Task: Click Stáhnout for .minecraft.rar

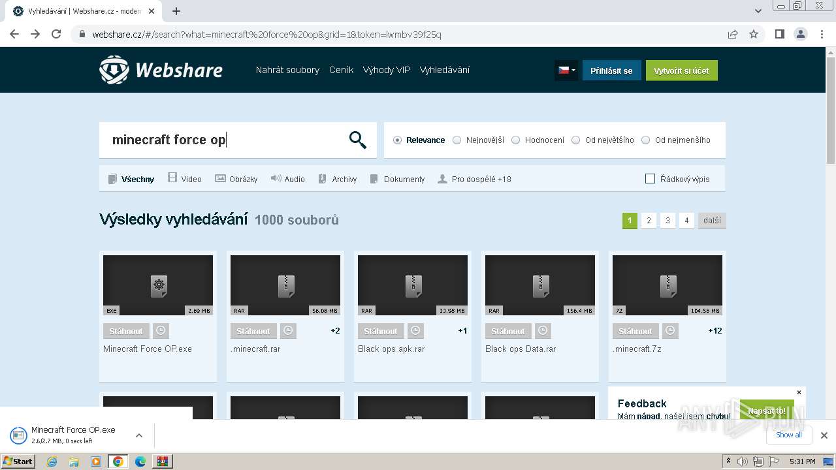Action: pyautogui.click(x=253, y=331)
